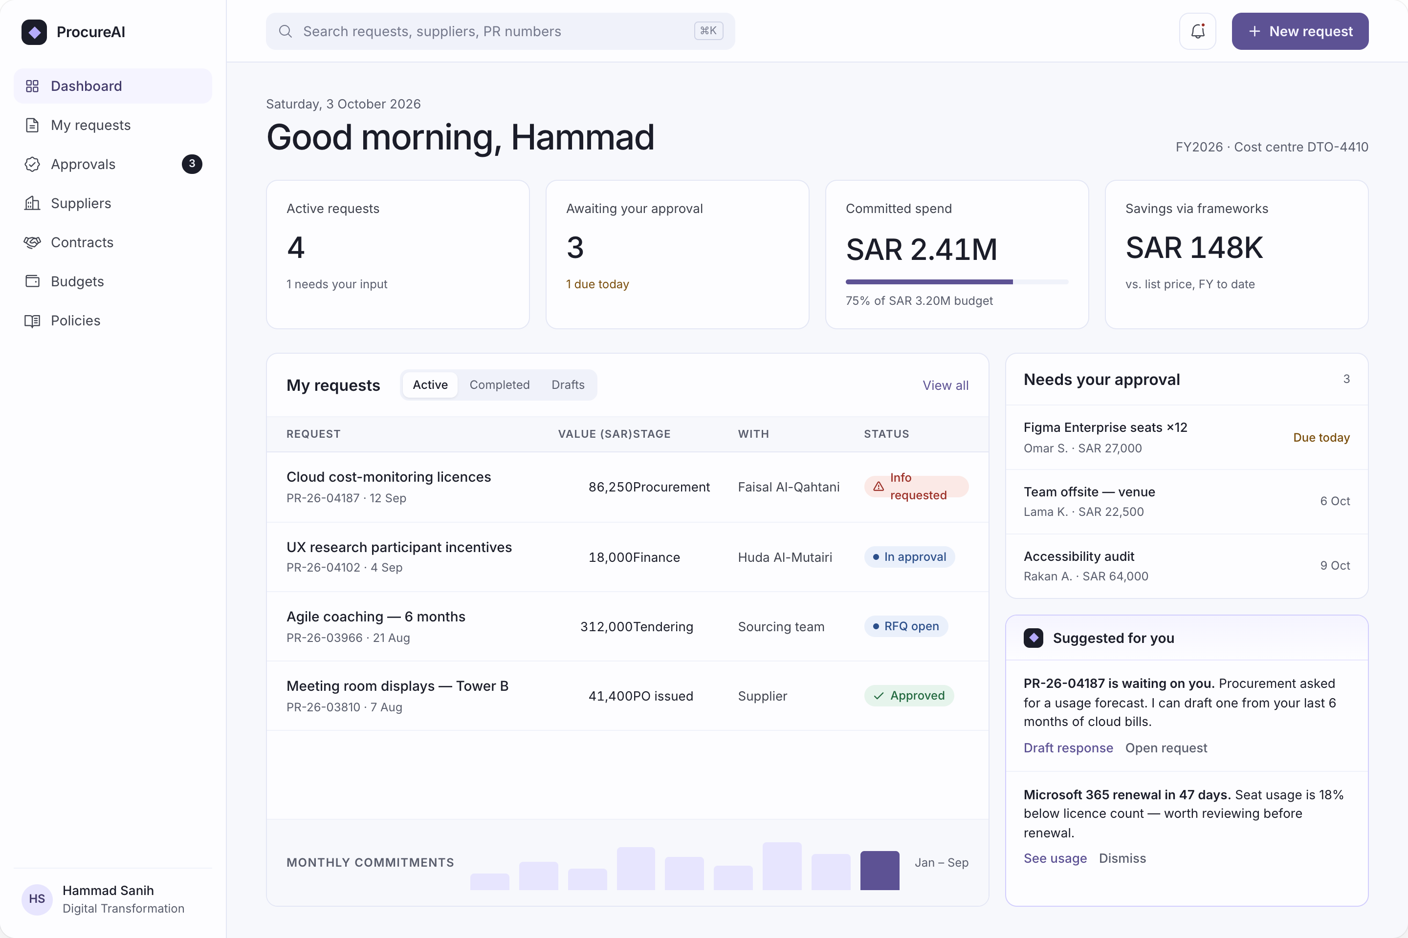Image resolution: width=1408 pixels, height=938 pixels.
Task: Click the Approvals count badge
Action: (x=192, y=164)
